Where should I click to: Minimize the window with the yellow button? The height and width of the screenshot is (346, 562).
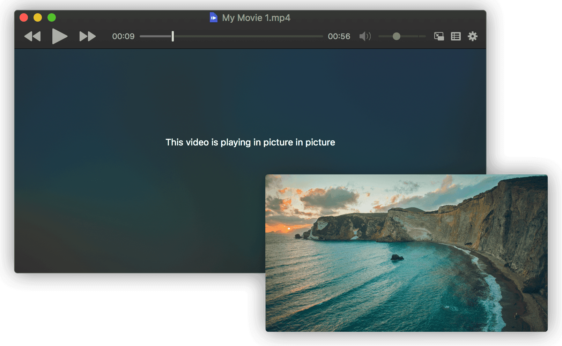click(38, 17)
